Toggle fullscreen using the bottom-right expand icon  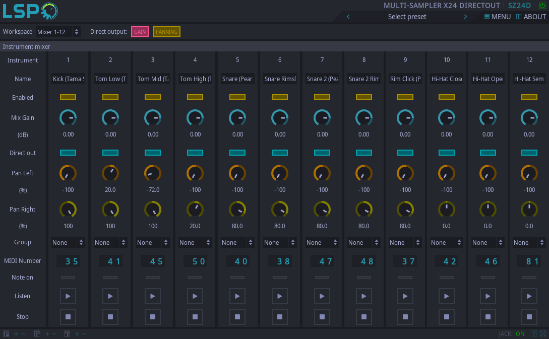click(543, 333)
